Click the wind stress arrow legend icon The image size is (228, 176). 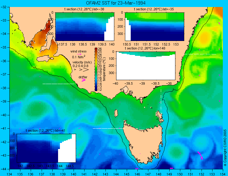point(79,54)
